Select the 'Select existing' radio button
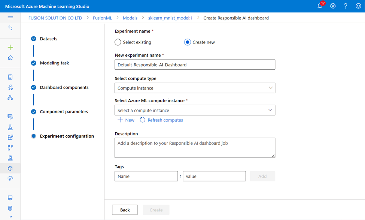 [118, 42]
